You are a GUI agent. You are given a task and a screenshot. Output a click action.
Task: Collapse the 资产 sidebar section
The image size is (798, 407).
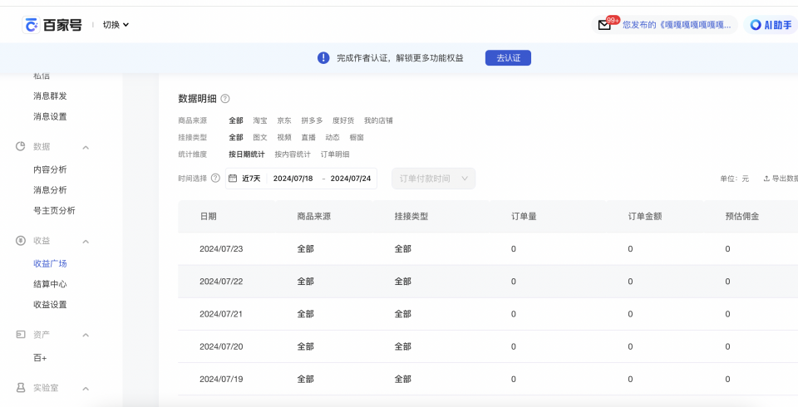click(86, 336)
